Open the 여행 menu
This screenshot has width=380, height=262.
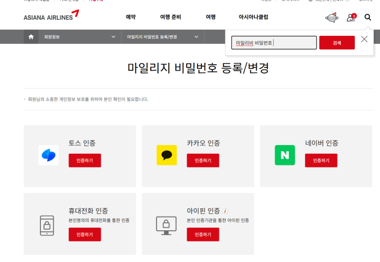coord(211,17)
